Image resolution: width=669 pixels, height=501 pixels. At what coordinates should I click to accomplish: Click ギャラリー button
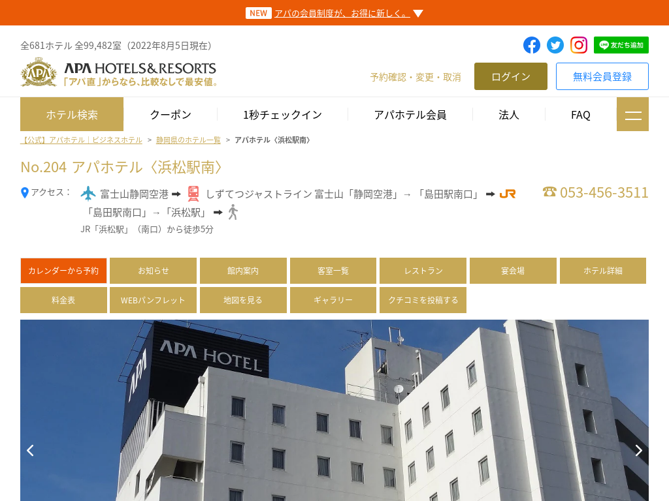[333, 300]
